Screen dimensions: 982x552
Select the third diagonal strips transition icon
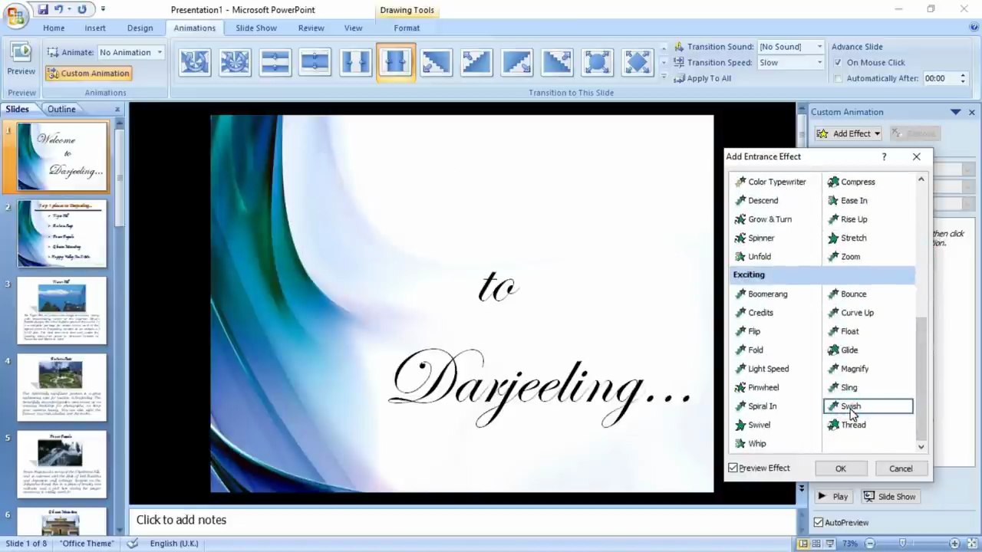[x=516, y=62]
